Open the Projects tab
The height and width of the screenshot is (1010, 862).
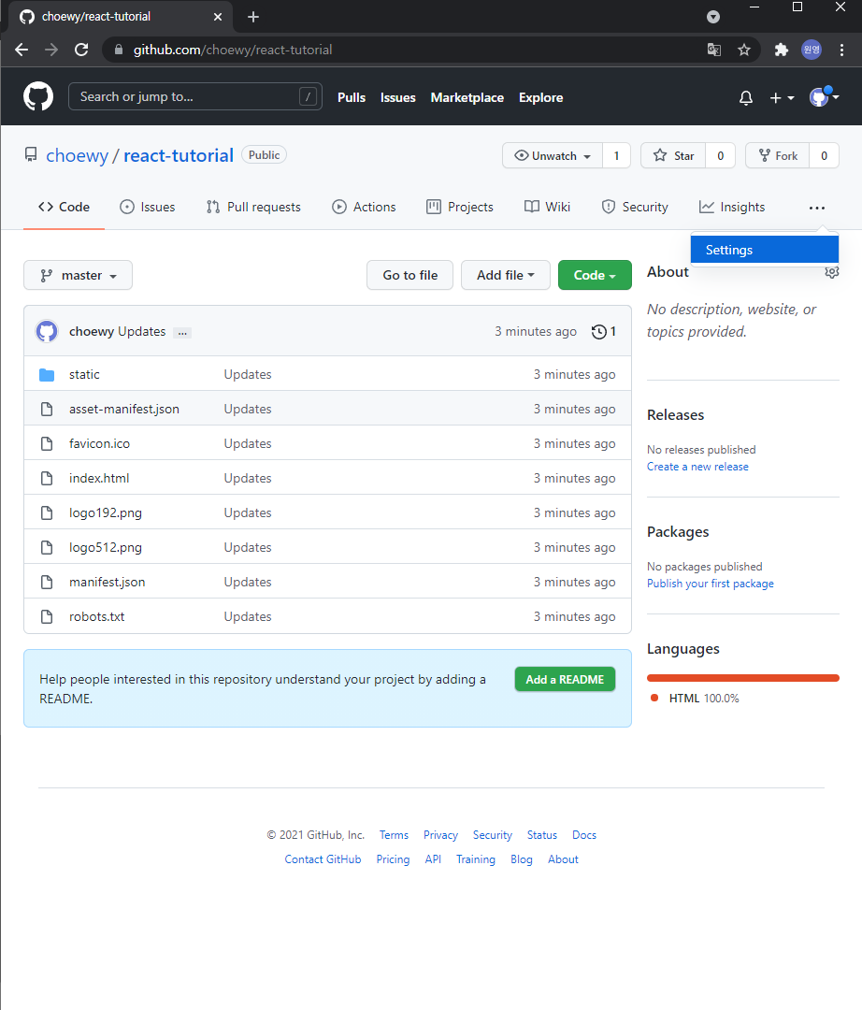(460, 207)
